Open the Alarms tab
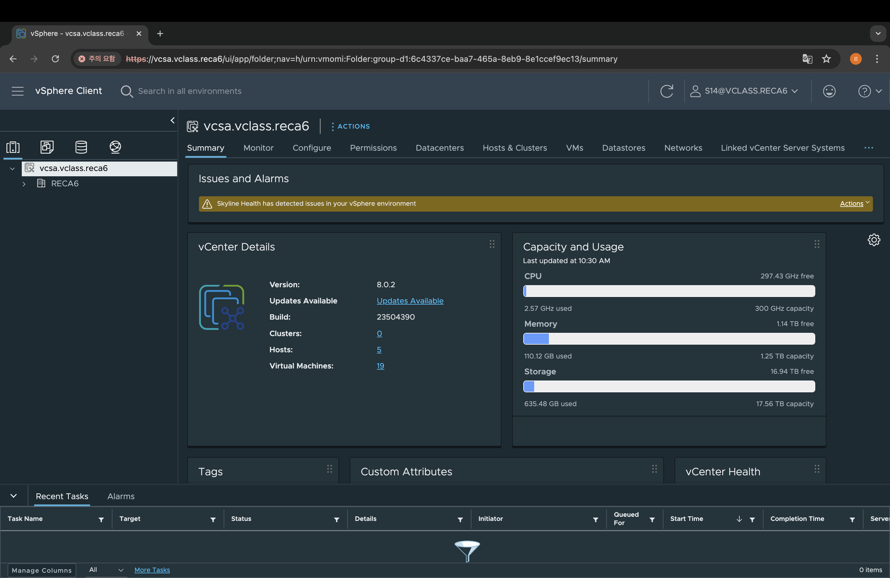The image size is (890, 578). coord(121,496)
